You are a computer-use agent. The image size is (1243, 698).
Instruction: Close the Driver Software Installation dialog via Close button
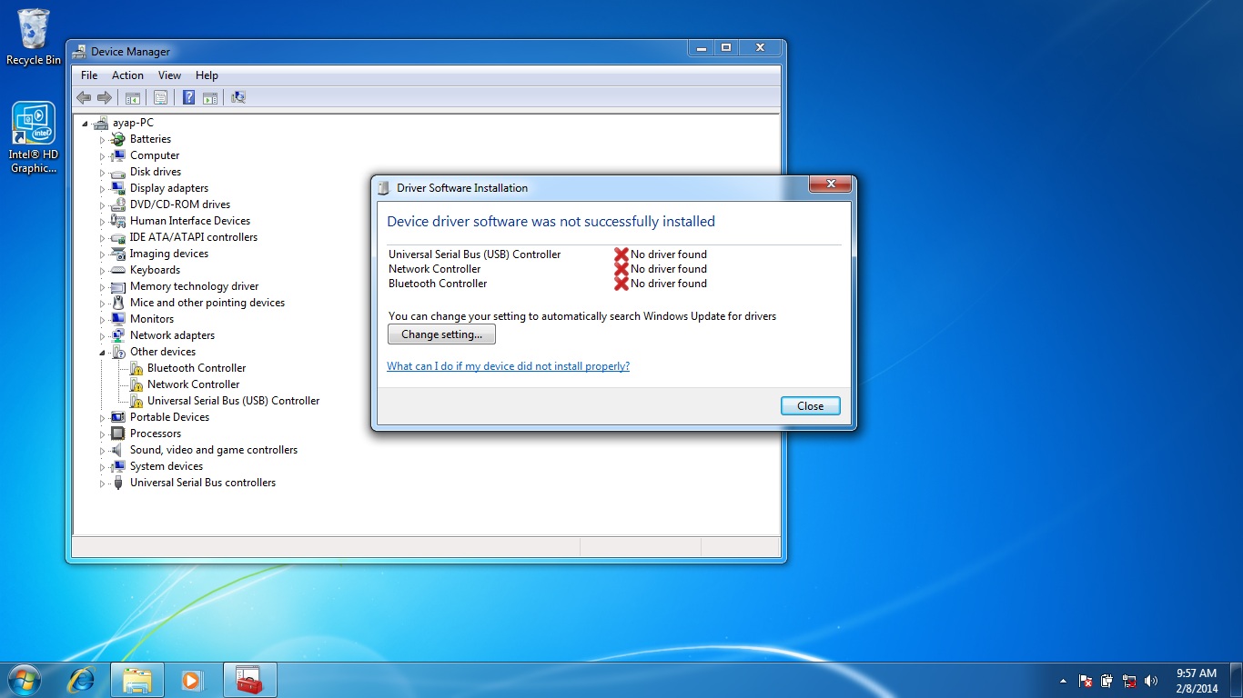tap(809, 405)
